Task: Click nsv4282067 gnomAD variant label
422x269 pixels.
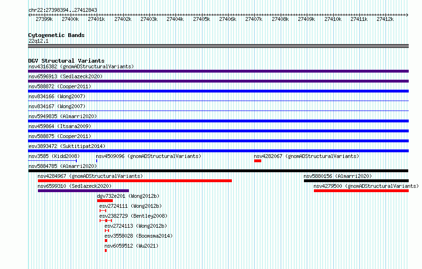Action: pyautogui.click(x=306, y=156)
